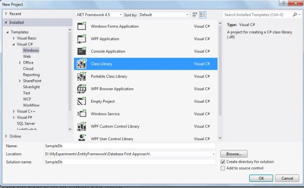Click the WPF Custom Control Library icon
This screenshot has height=188, width=304.
(x=82, y=127)
